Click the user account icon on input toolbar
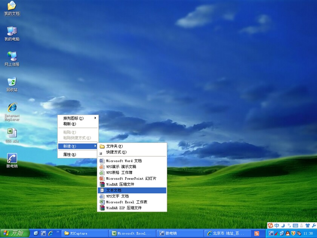Viewport: 317px width, 238px height. (302, 226)
